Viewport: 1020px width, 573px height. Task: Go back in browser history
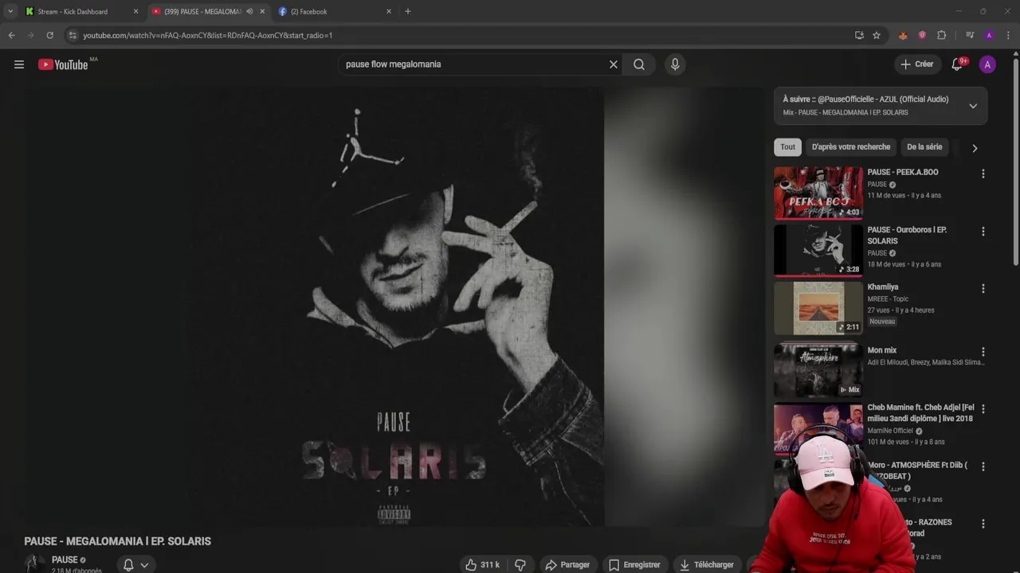point(11,35)
